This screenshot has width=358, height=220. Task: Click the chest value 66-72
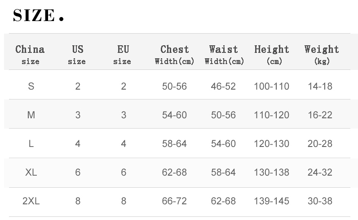(174, 201)
